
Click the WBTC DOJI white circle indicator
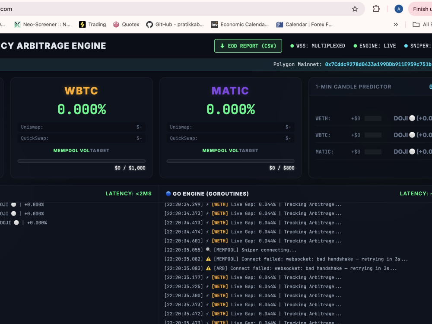coord(412,135)
